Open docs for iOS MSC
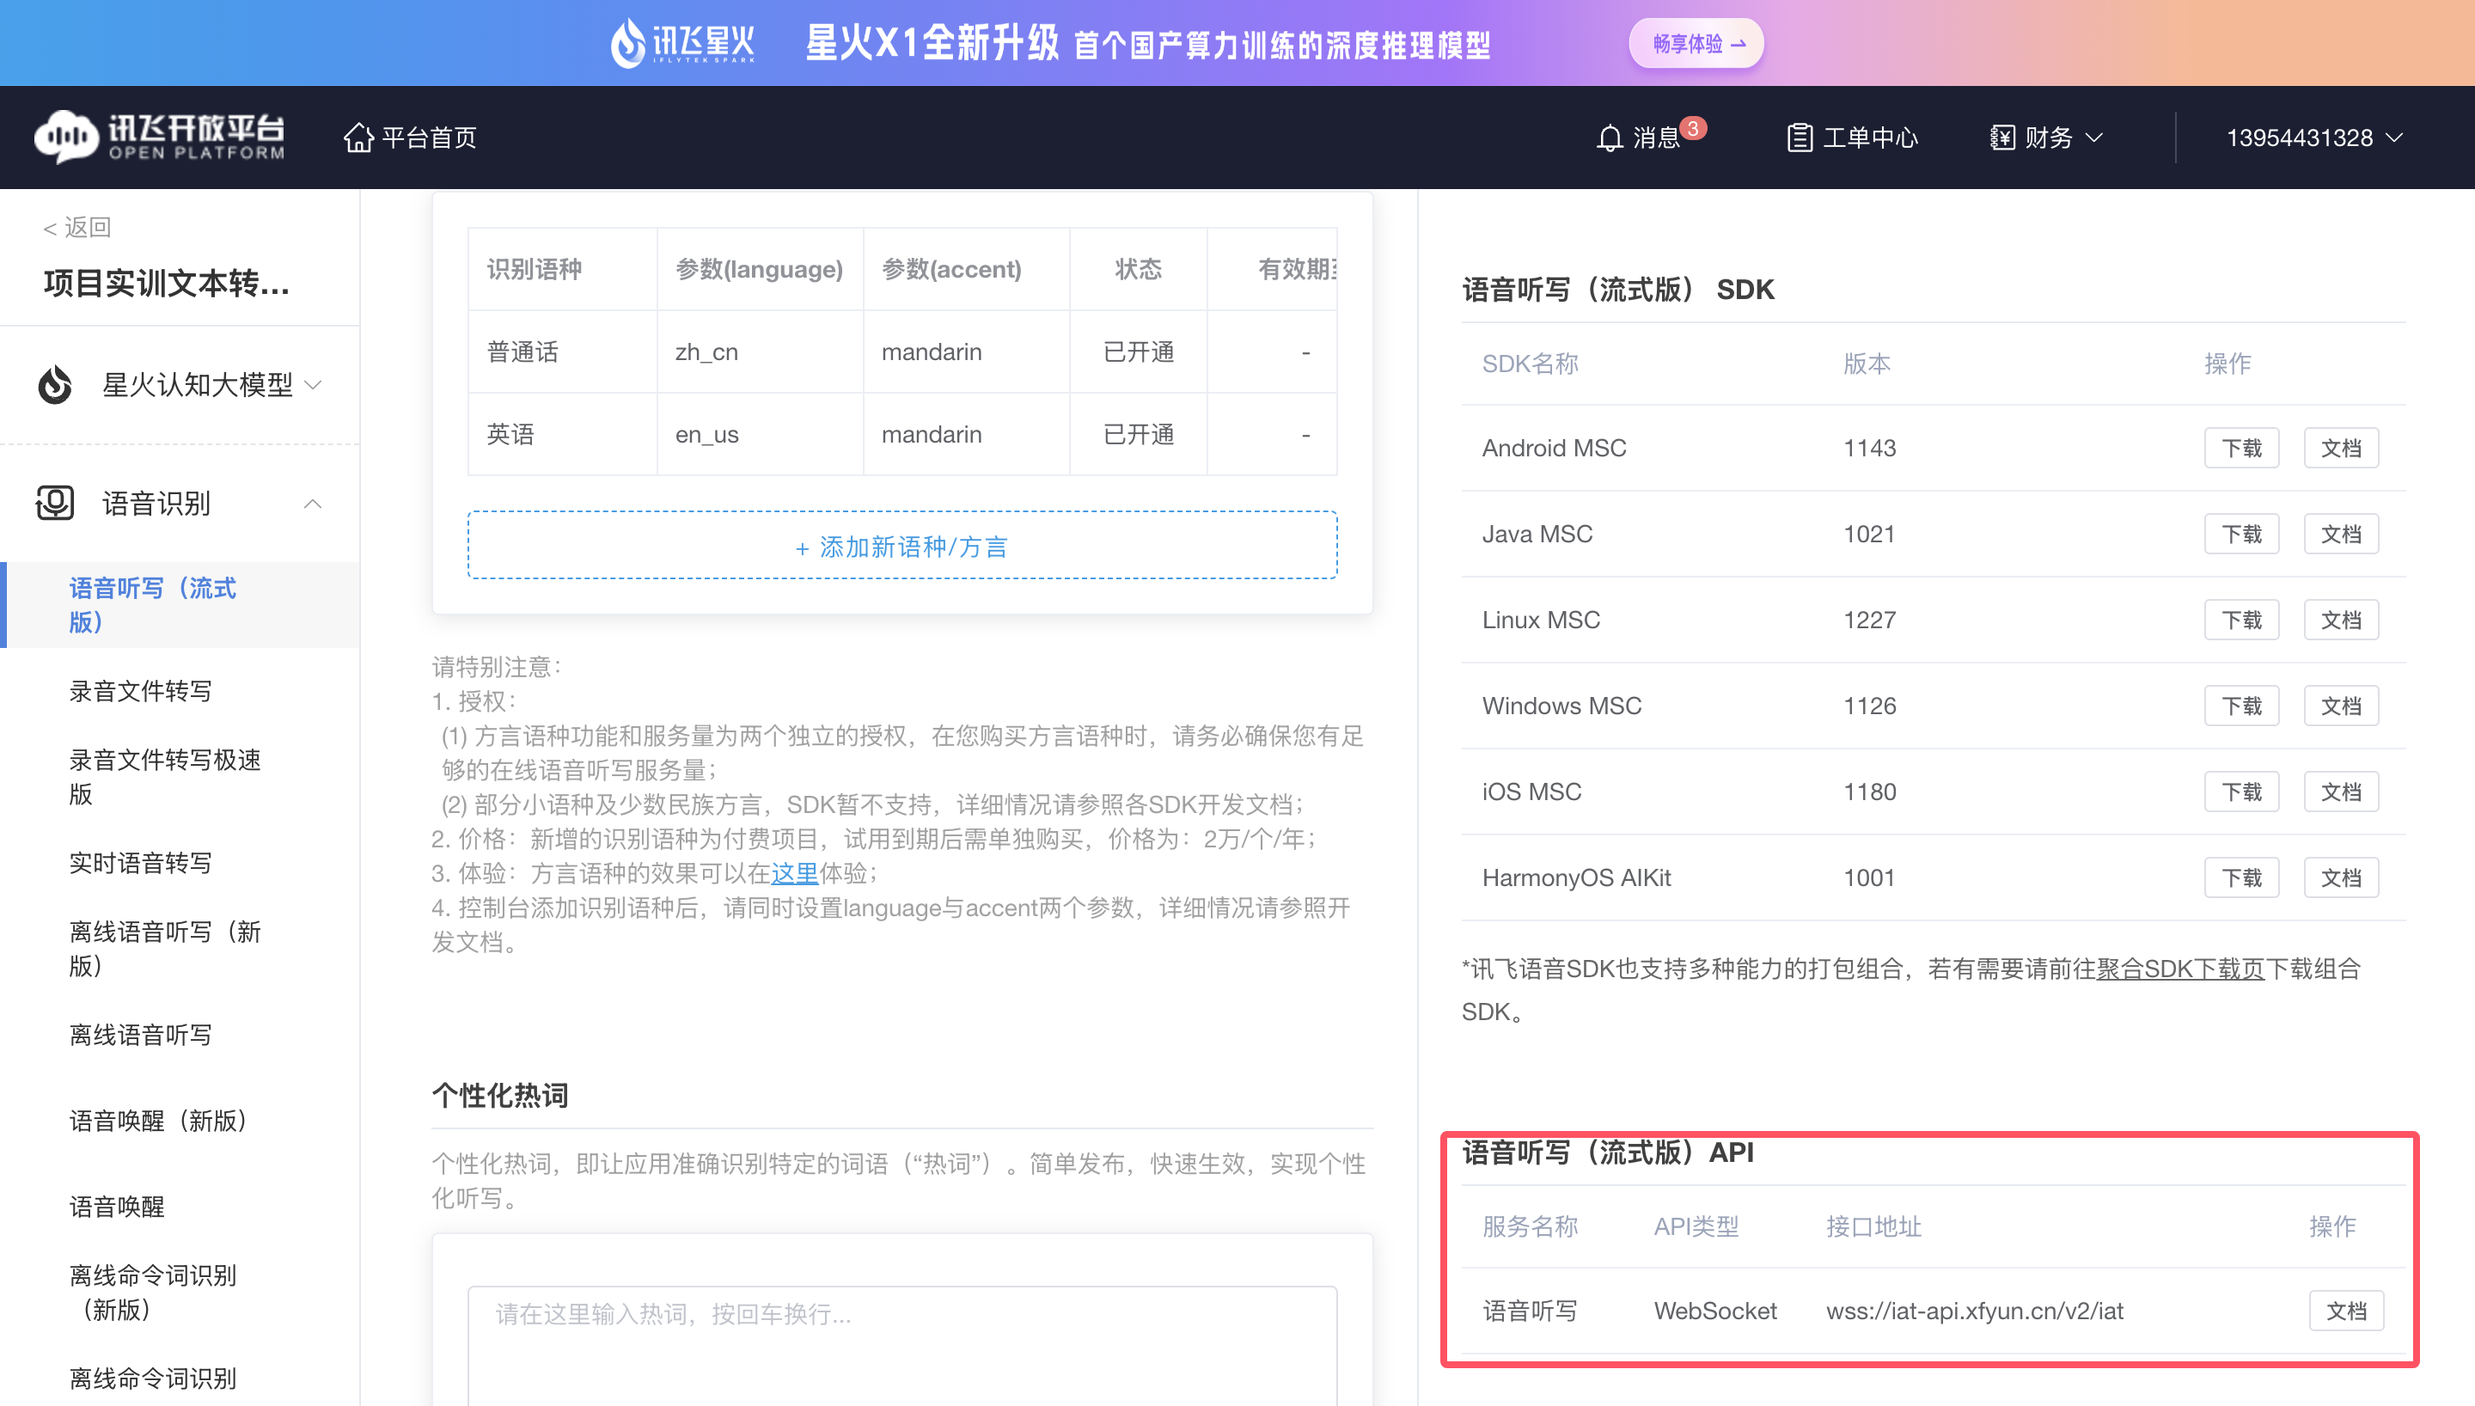This screenshot has height=1406, width=2475. click(x=2341, y=792)
